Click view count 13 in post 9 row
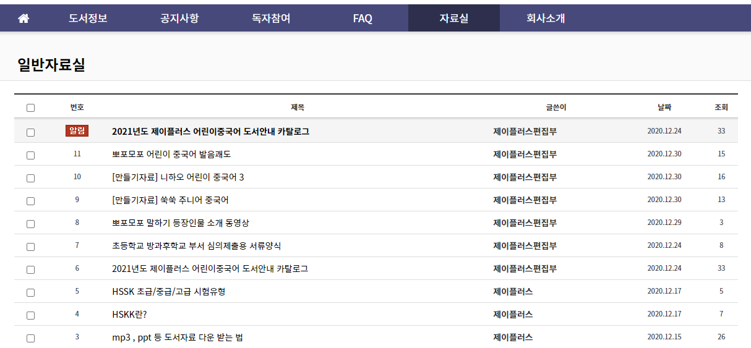 pos(721,200)
